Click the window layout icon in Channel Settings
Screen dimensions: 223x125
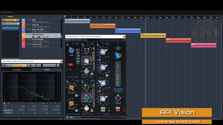(3, 65)
